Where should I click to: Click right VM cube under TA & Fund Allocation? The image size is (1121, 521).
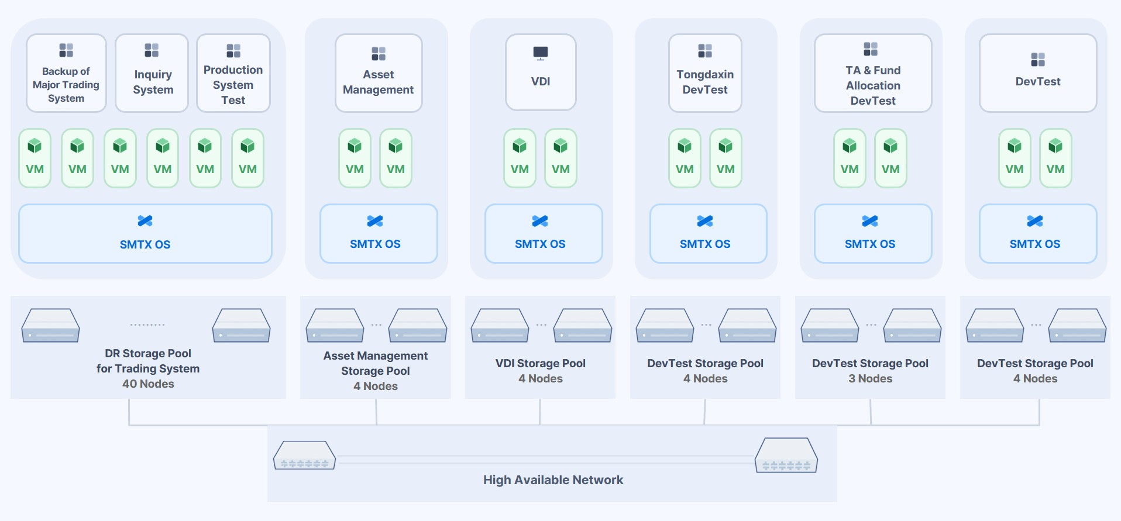pos(890,146)
